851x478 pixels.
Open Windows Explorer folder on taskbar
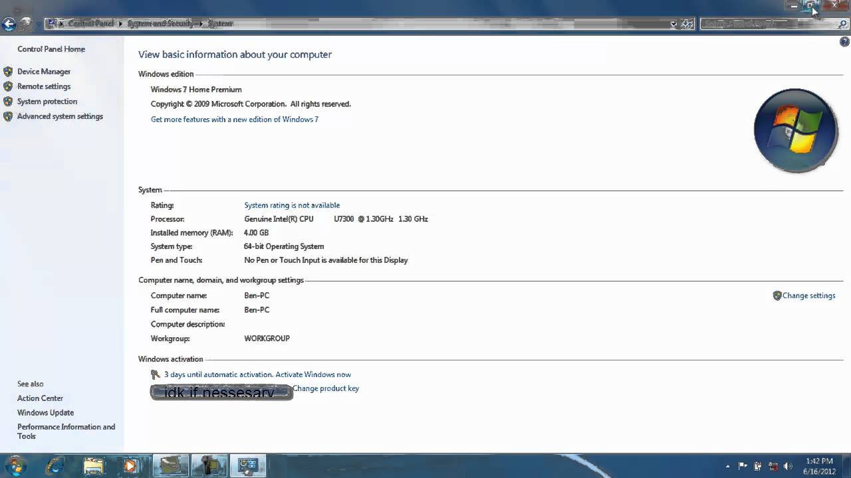click(93, 466)
